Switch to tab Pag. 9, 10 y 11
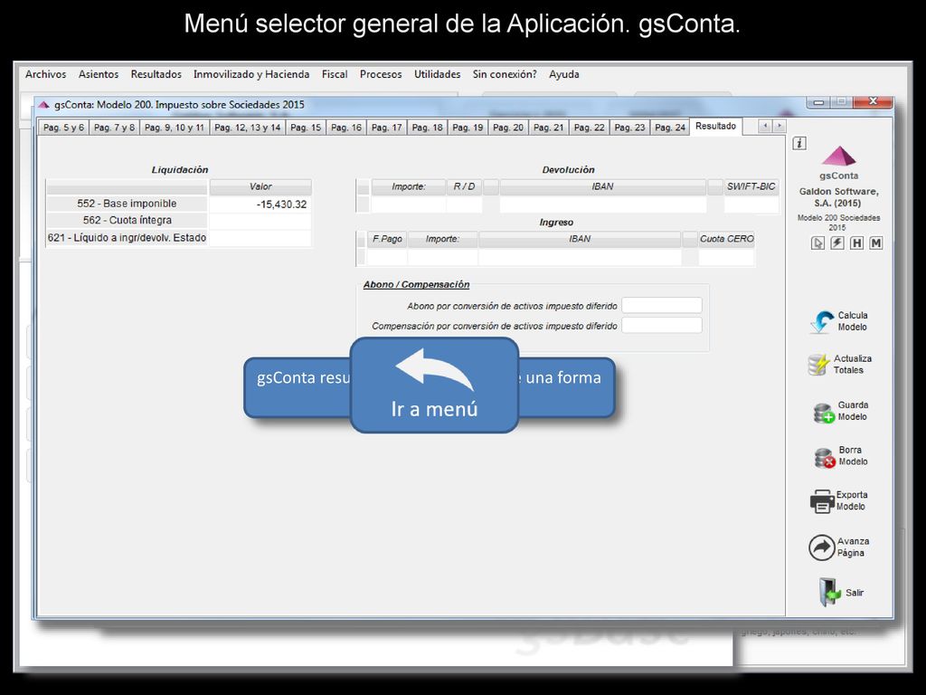 175,128
